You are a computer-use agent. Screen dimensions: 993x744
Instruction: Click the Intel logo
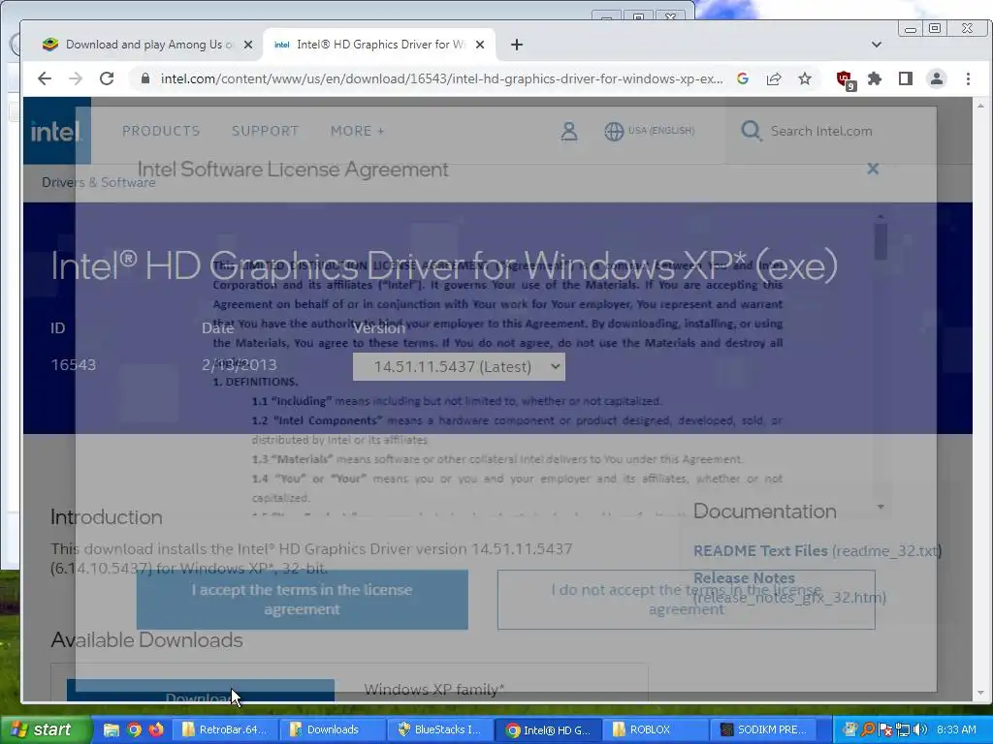pos(56,131)
